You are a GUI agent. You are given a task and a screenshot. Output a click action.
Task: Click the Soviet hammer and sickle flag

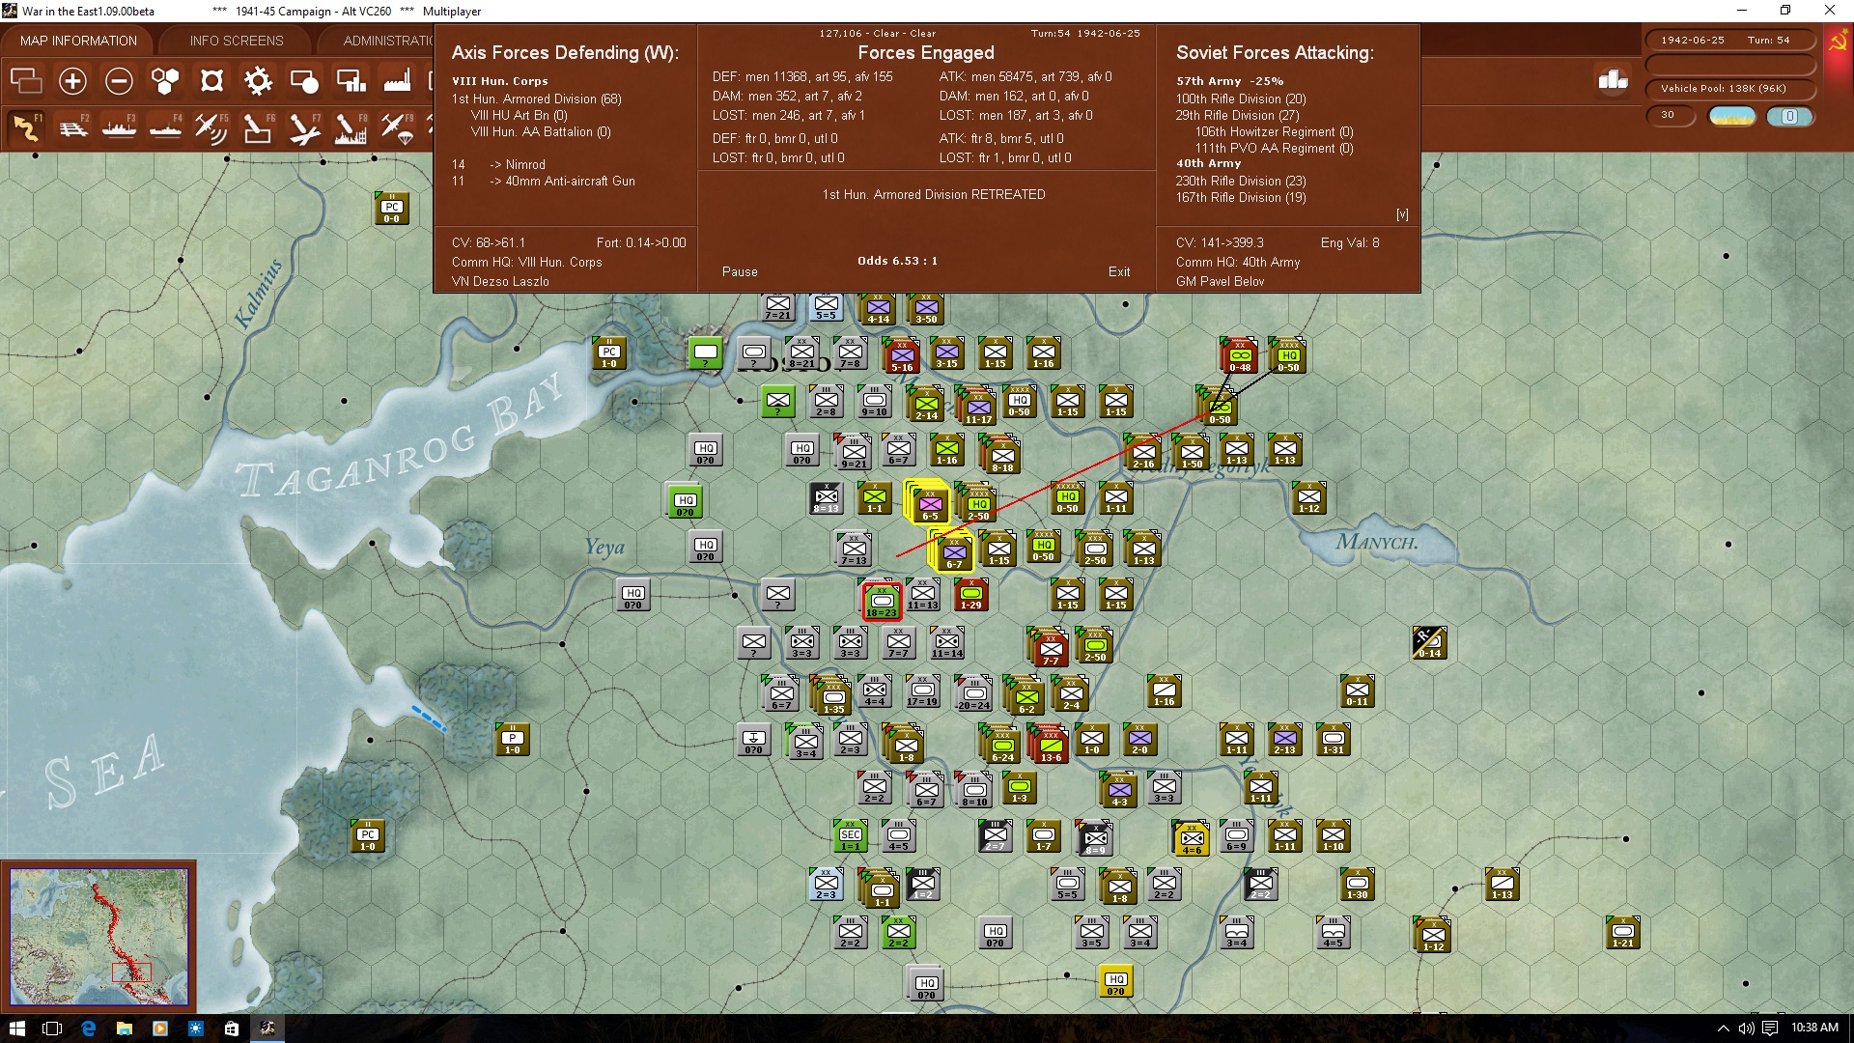[1838, 42]
